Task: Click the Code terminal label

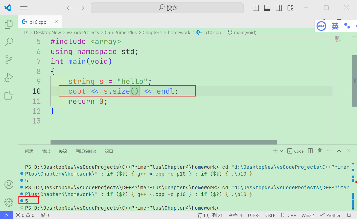Action: (x=296, y=151)
